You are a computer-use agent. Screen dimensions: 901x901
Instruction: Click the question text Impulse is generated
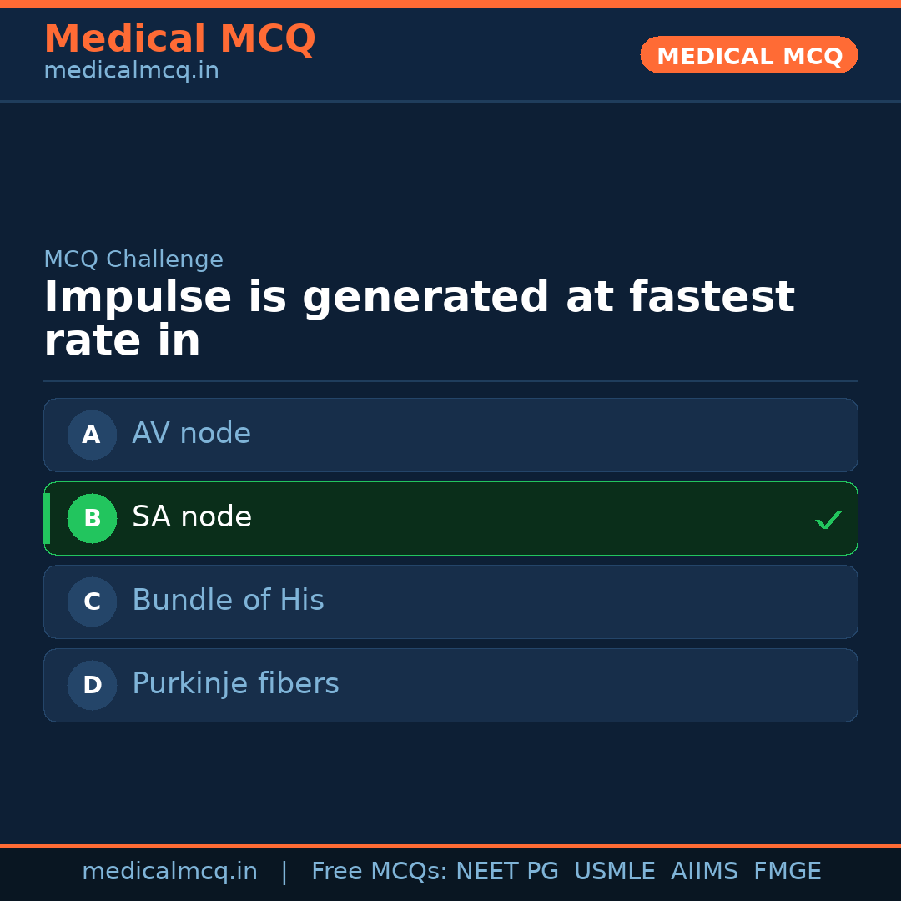[x=417, y=317]
